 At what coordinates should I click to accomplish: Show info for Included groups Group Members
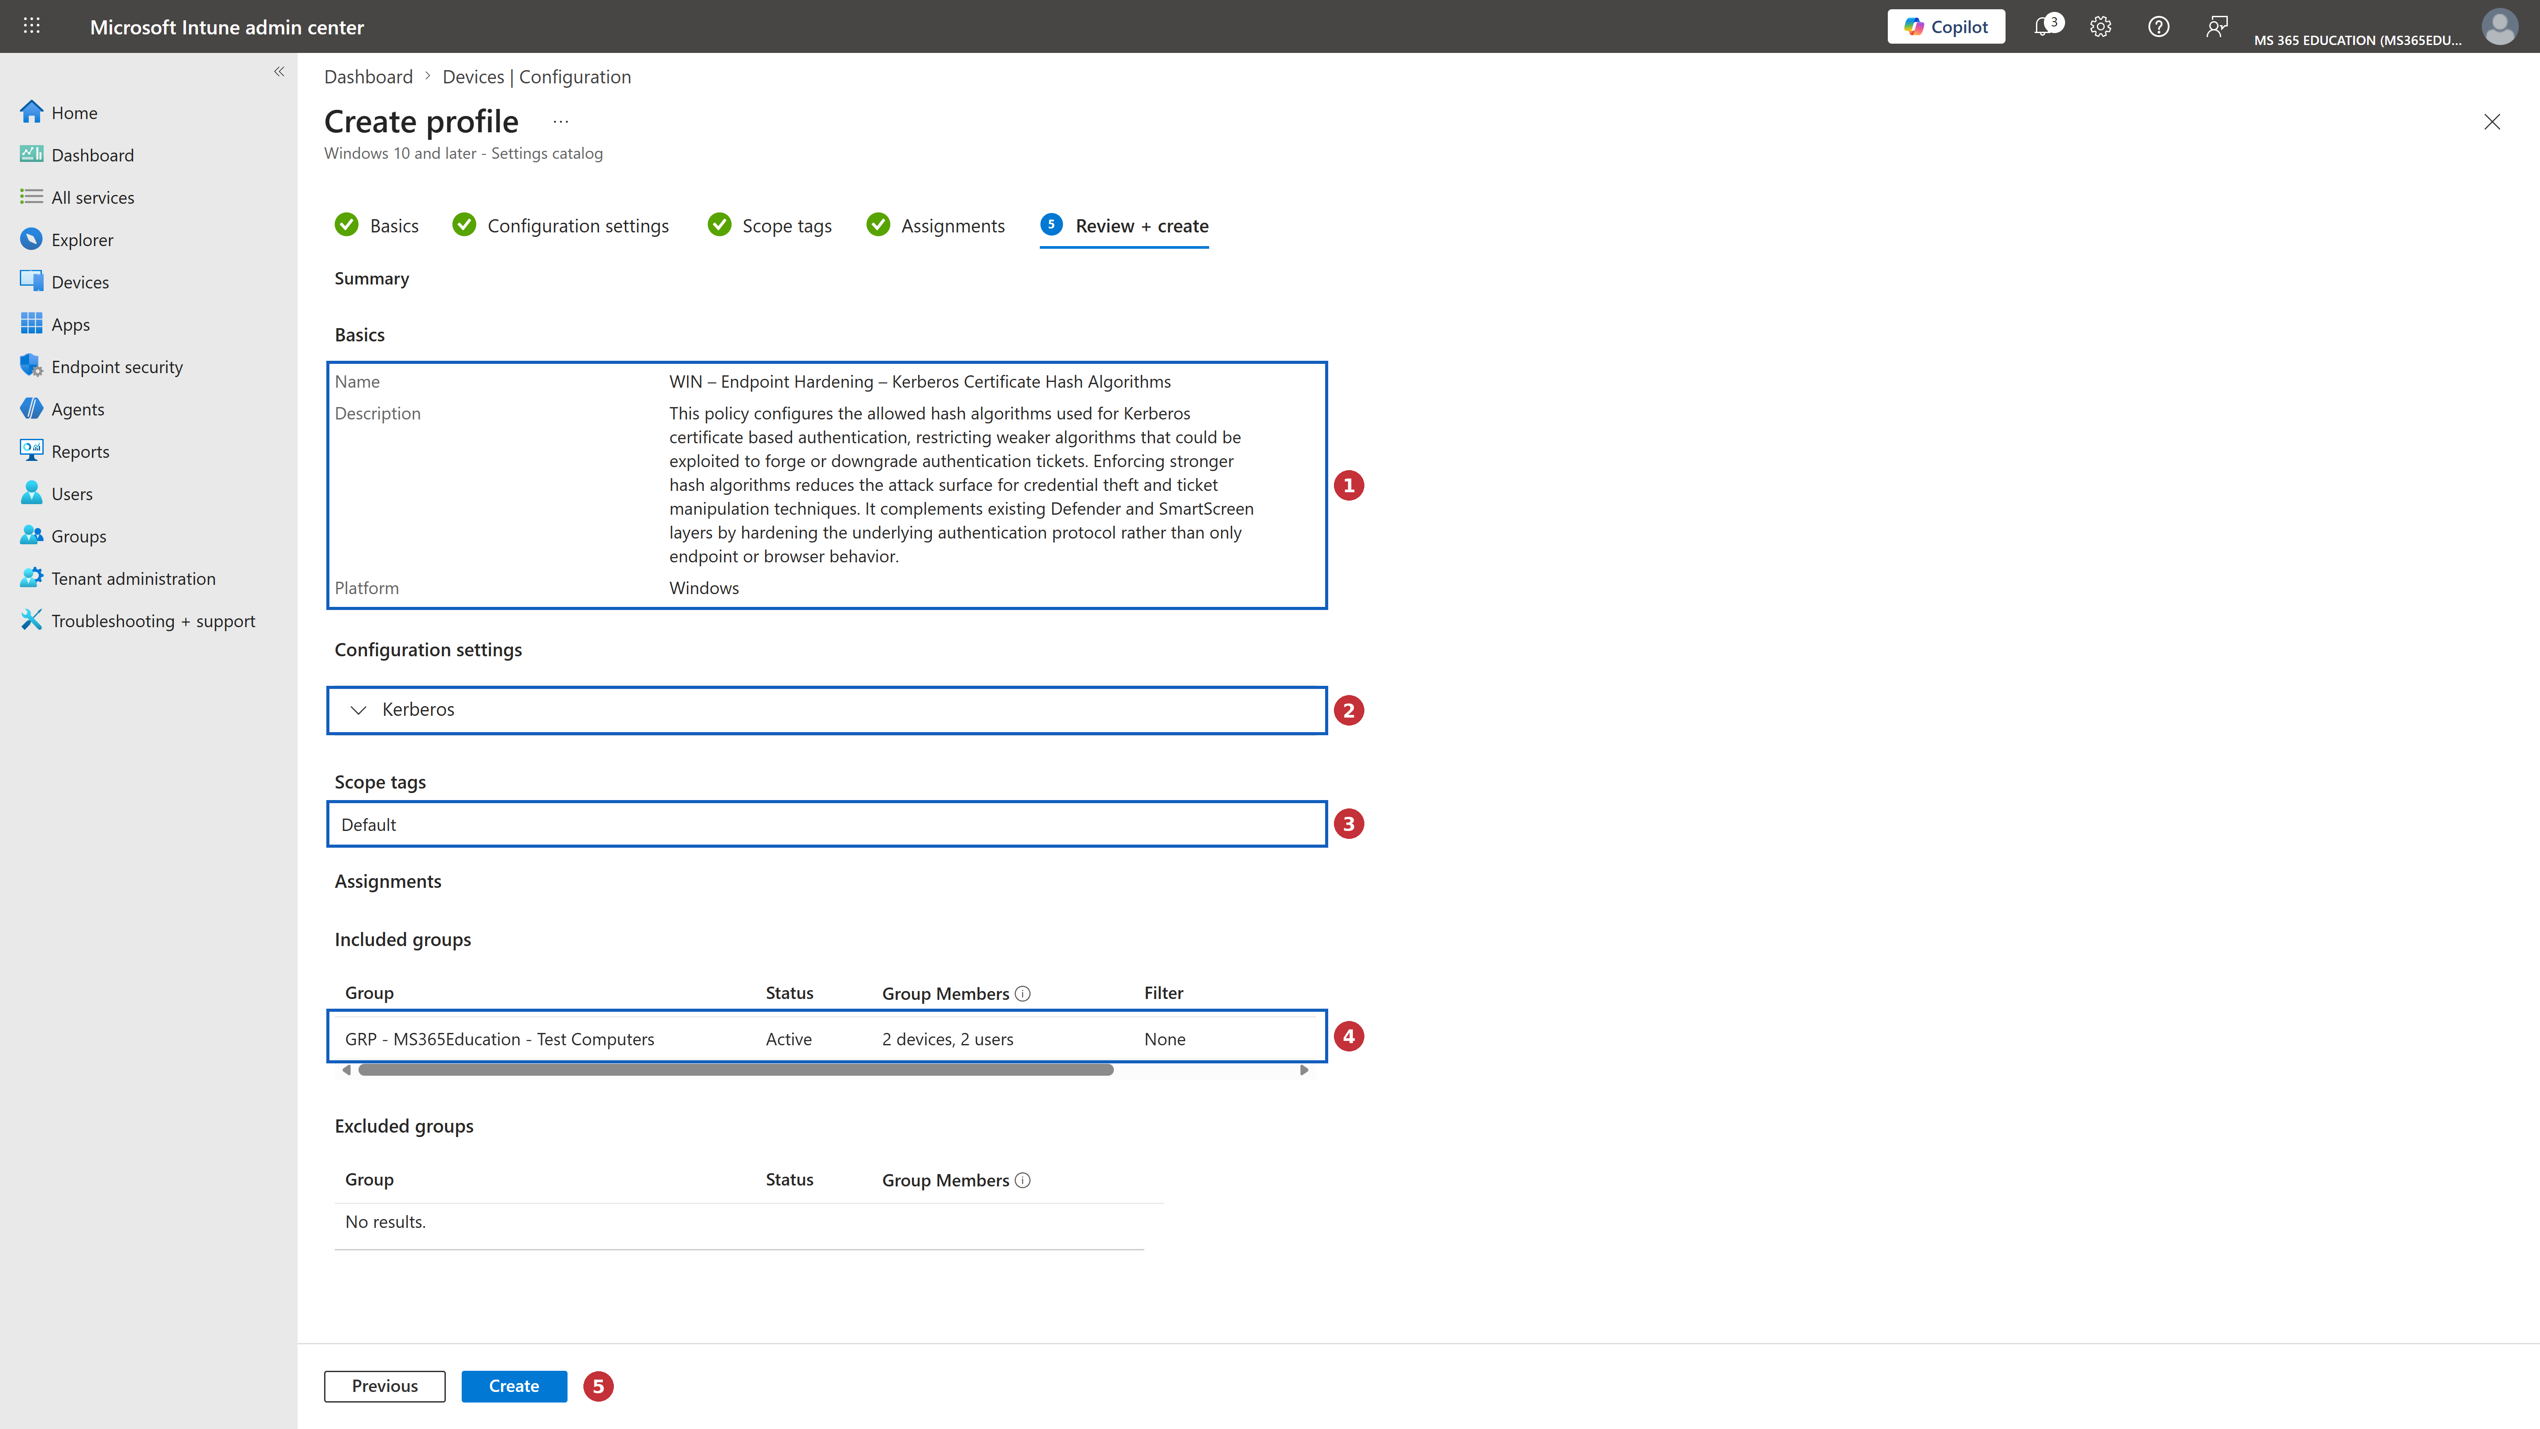point(1023,994)
